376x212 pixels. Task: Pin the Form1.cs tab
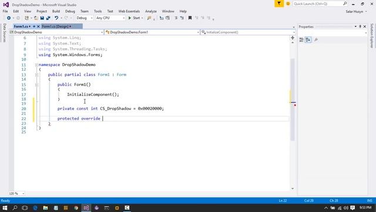[x=34, y=26]
